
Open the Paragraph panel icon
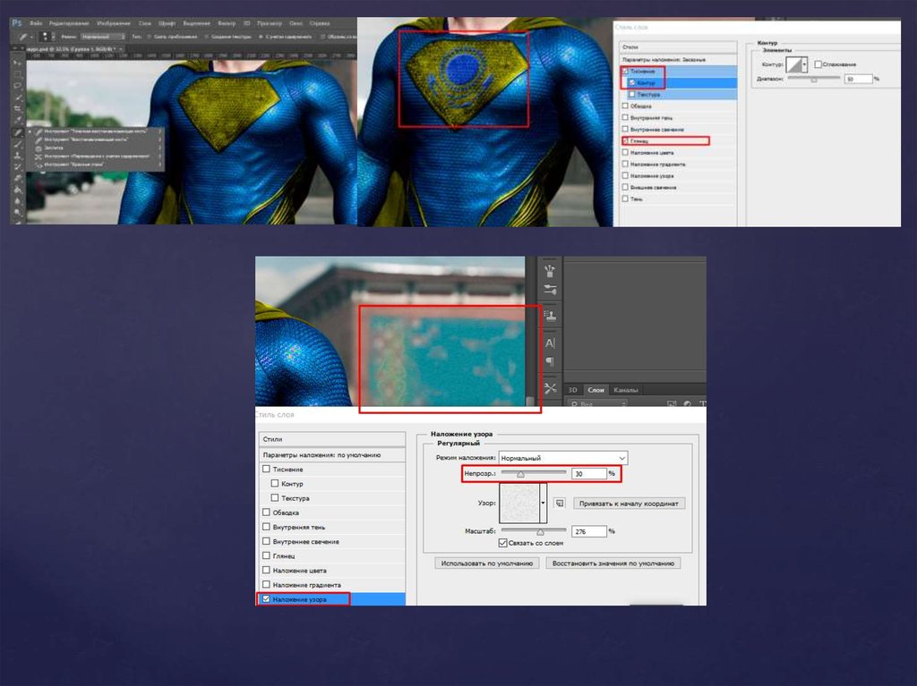pos(550,361)
